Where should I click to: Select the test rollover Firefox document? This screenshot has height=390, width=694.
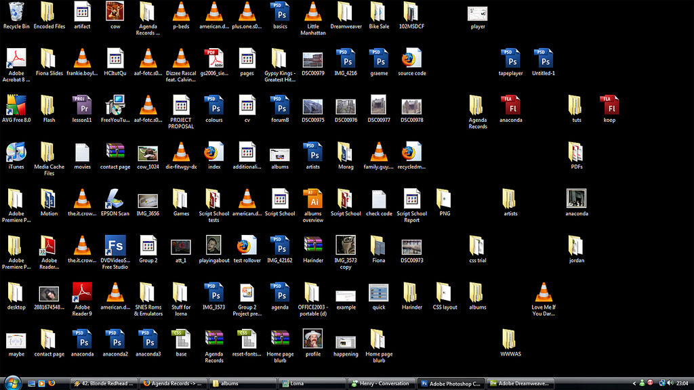247,246
